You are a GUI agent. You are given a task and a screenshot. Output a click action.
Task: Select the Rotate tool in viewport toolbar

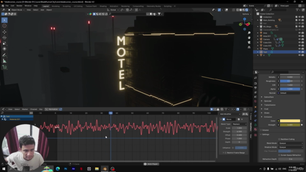[x=4, y=37]
